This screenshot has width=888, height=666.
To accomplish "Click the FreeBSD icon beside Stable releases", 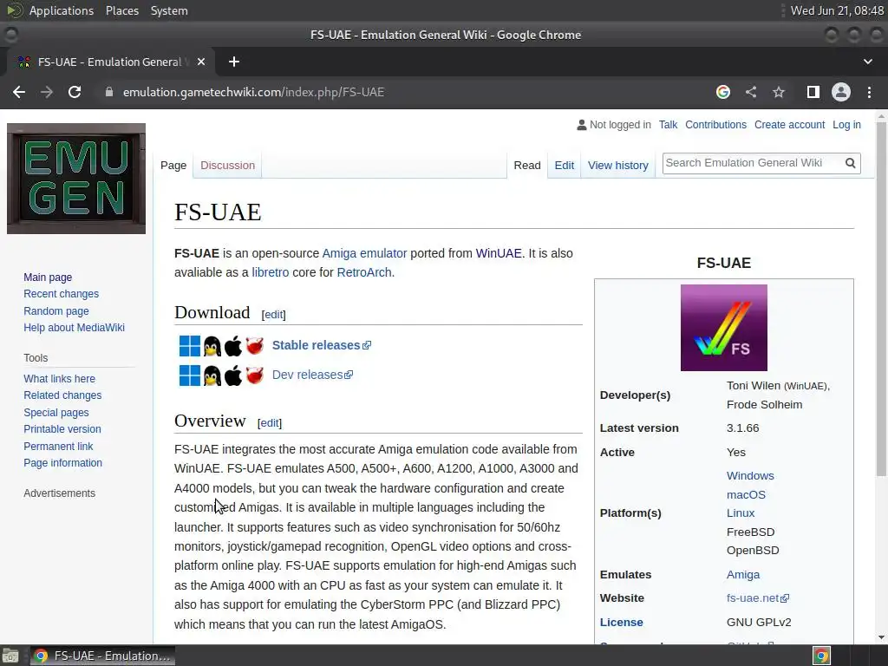I will (x=255, y=346).
